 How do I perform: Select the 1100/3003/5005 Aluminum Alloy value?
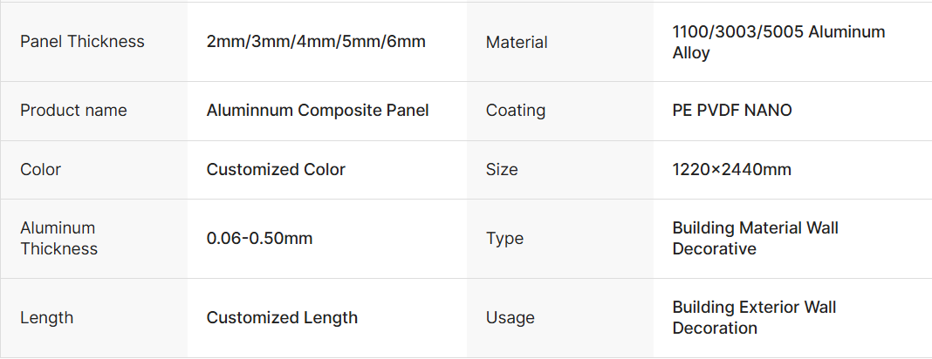[778, 42]
